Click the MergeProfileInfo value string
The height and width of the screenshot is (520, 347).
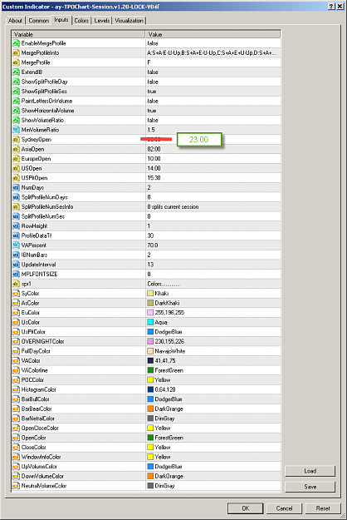coord(212,52)
